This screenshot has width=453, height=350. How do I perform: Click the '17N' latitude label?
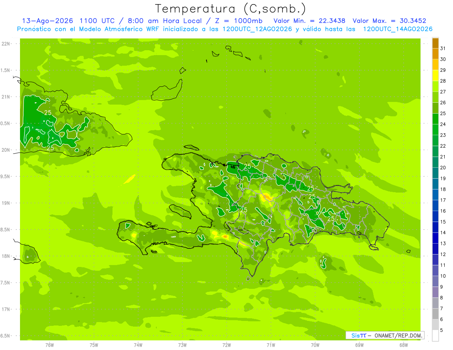(x=6, y=309)
